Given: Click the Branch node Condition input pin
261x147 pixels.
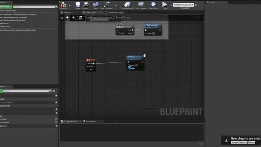Looking at the screenshot, I should click(118, 33).
